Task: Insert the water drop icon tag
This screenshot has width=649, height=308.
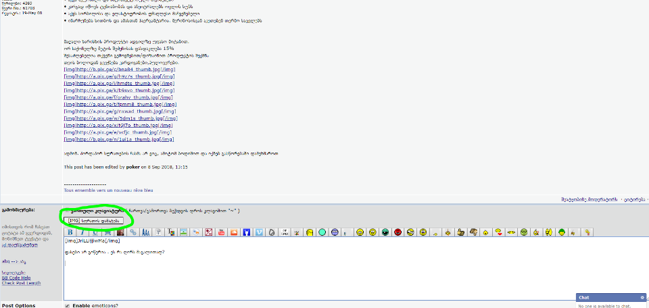Action: 272,232
